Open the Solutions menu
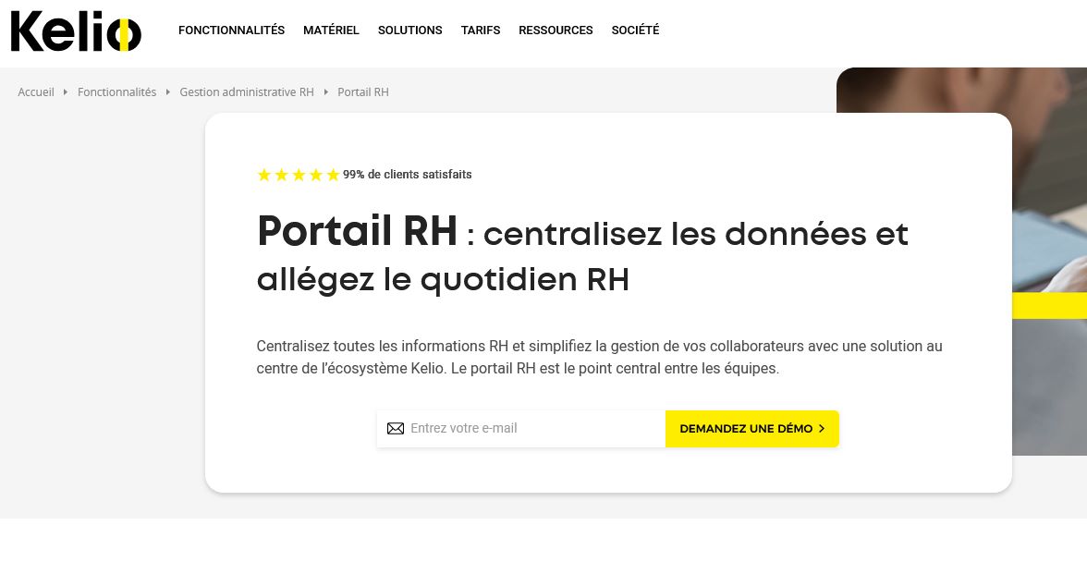Screen dimensions: 1087x562 pyautogui.click(x=409, y=31)
